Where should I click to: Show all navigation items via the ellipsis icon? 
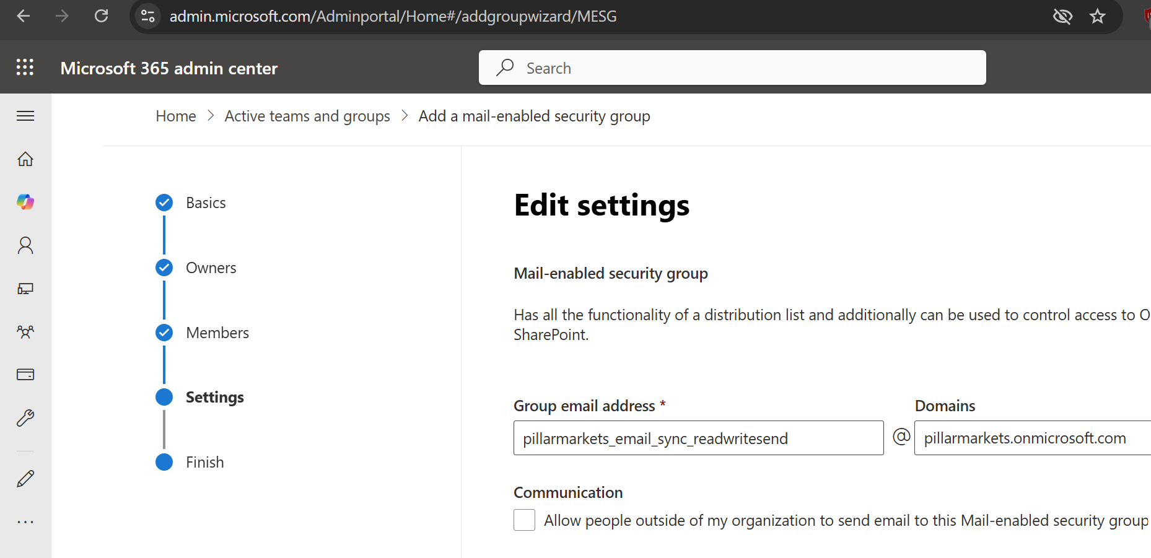[25, 521]
